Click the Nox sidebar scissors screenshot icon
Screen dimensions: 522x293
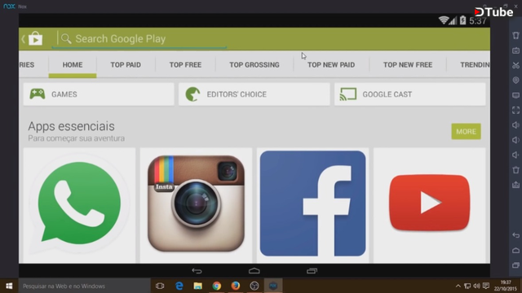(x=515, y=65)
